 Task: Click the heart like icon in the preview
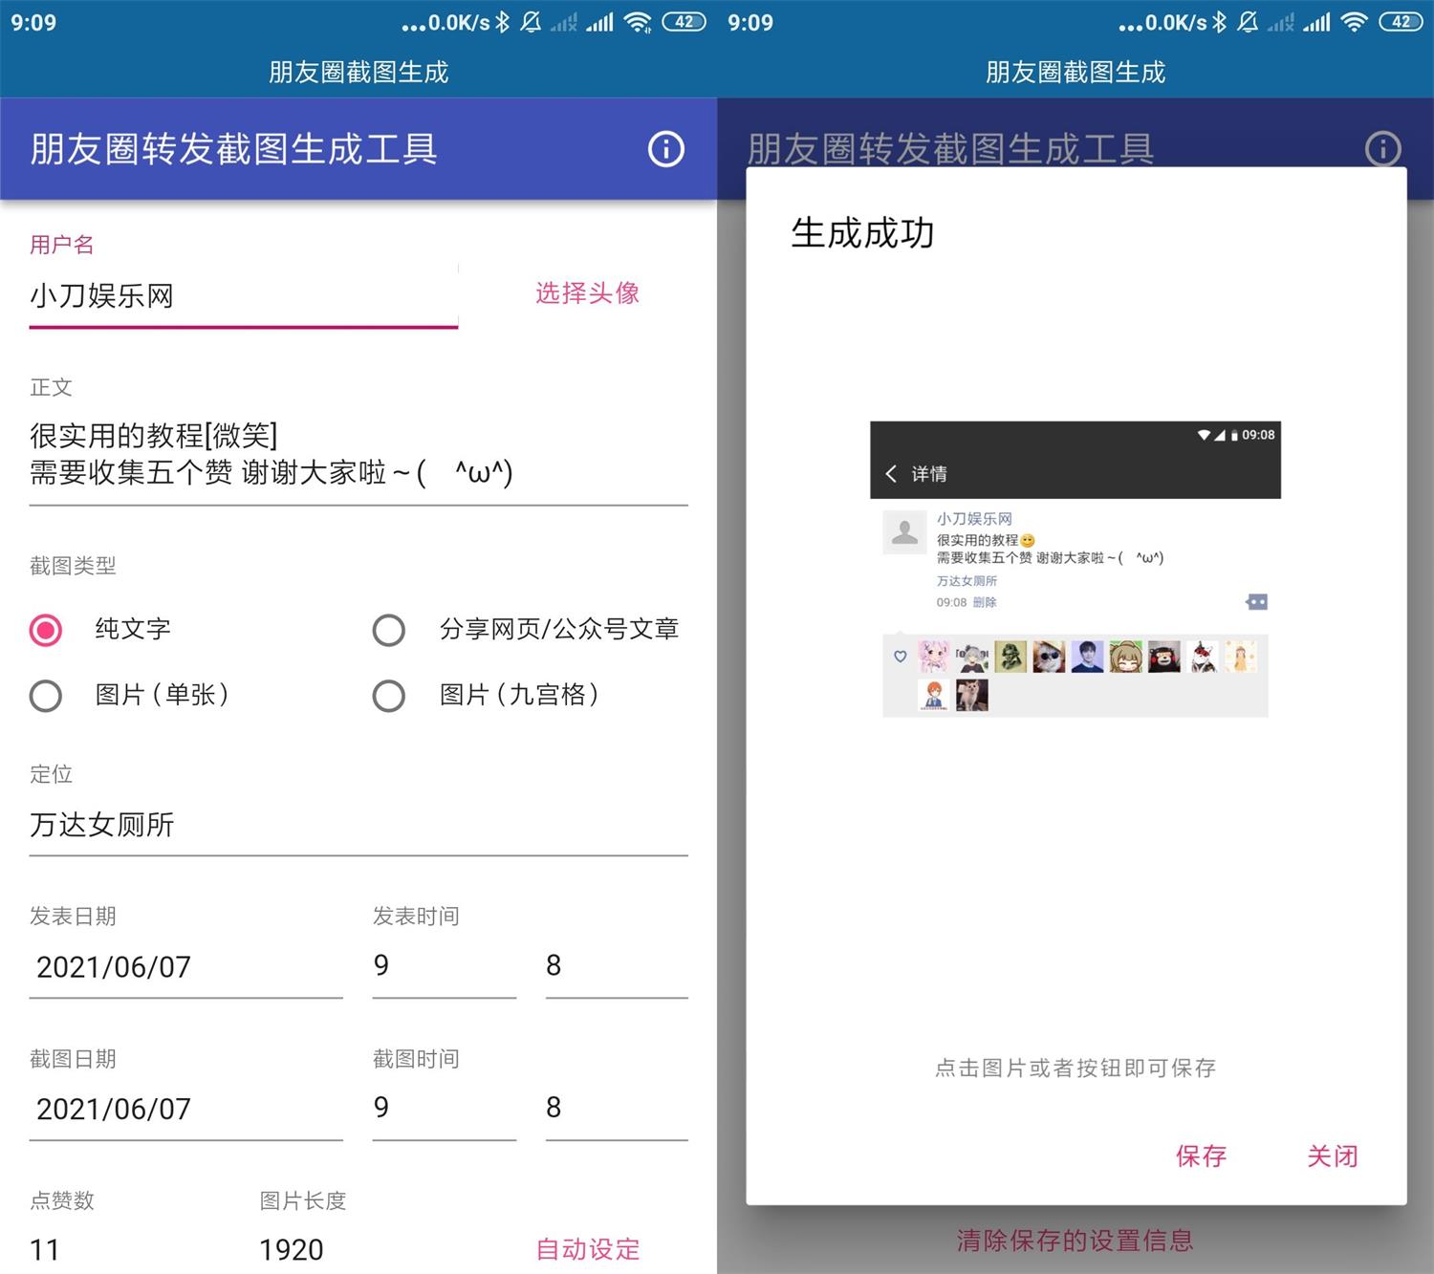(900, 657)
